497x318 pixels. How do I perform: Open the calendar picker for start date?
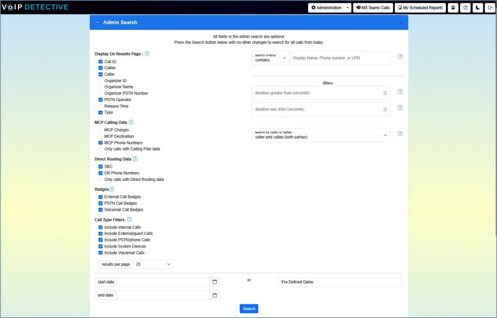tap(215, 282)
